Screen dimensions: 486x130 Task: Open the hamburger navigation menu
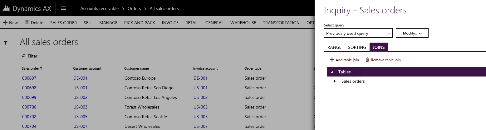click(x=64, y=8)
